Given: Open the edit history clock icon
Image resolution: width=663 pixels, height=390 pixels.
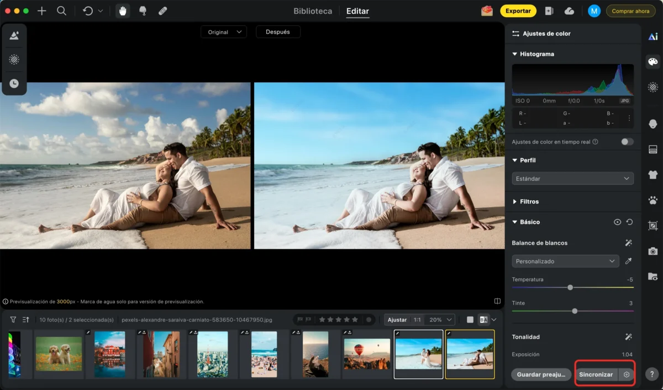Looking at the screenshot, I should 14,83.
